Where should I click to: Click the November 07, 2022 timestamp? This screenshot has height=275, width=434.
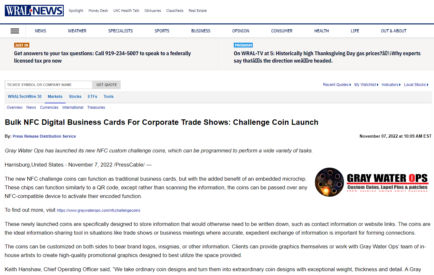[x=395, y=136]
